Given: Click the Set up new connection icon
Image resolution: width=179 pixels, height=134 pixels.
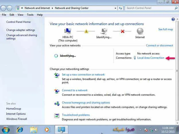Looking at the screenshot, I should tap(57, 75).
